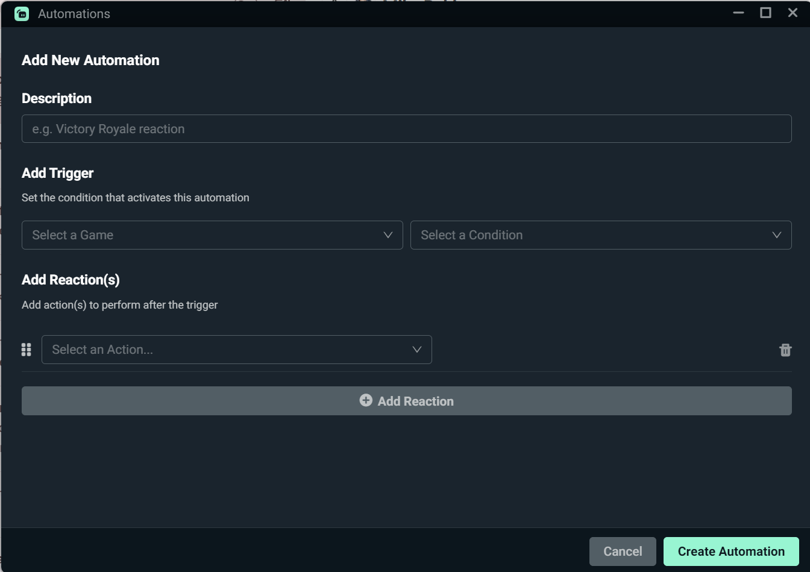Click the Add Trigger heading
The height and width of the screenshot is (572, 810).
tap(58, 173)
